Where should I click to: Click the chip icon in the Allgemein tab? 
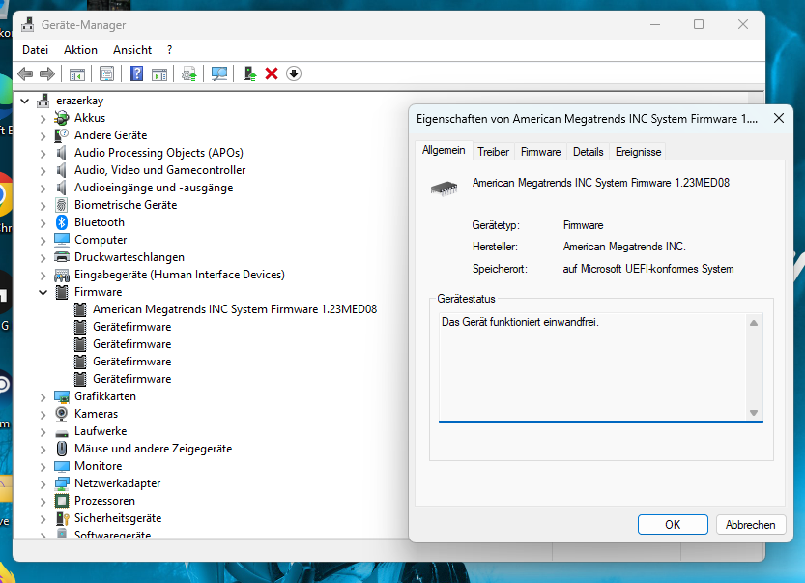point(443,188)
